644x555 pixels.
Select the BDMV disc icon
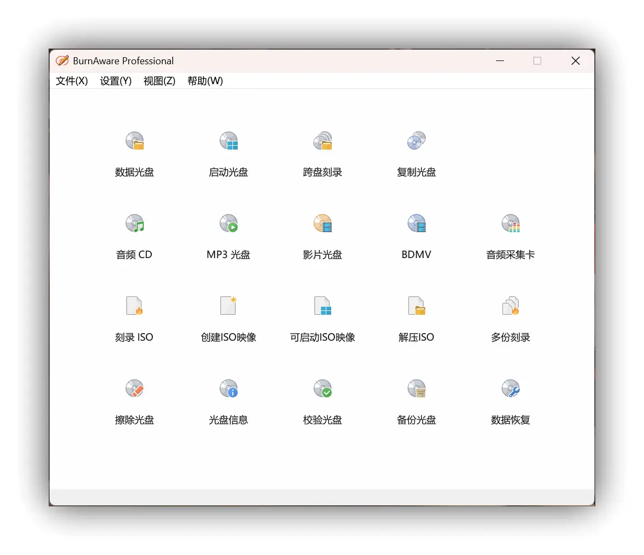[417, 224]
